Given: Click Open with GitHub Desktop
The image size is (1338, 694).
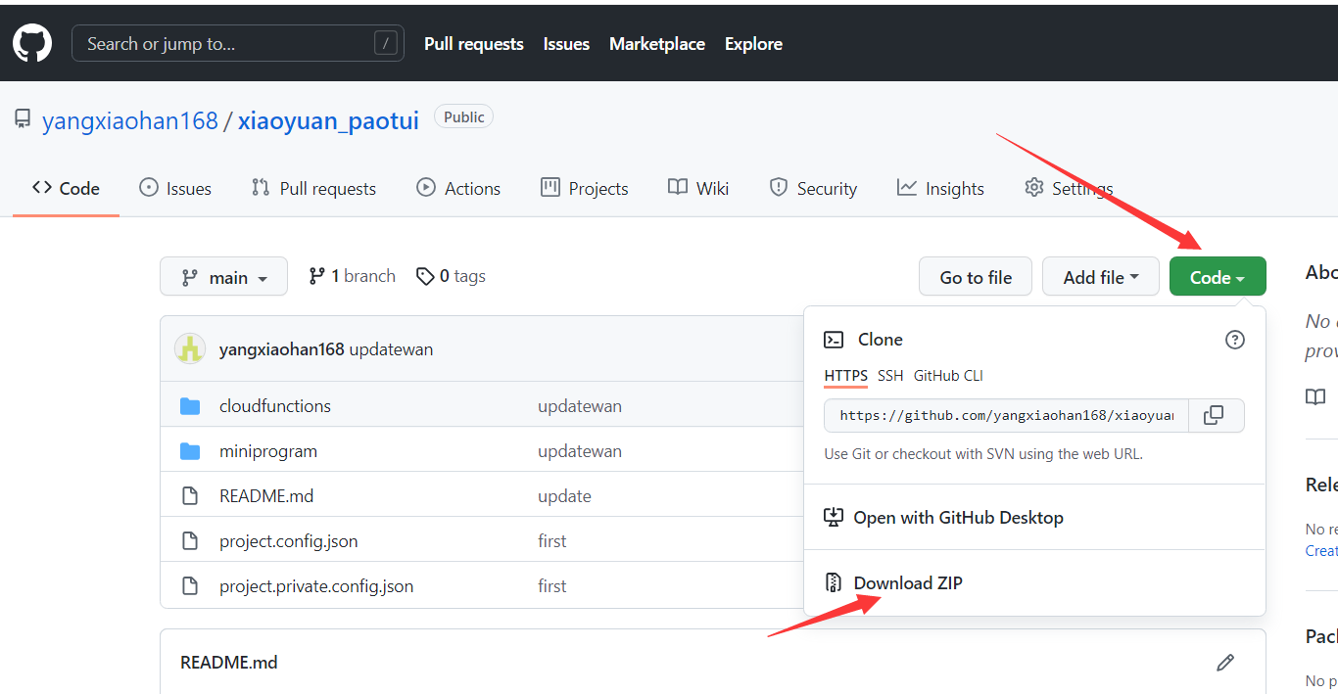Looking at the screenshot, I should [958, 517].
